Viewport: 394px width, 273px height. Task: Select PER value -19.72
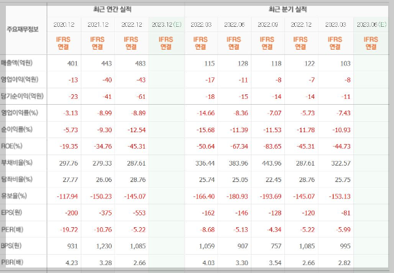(69, 230)
